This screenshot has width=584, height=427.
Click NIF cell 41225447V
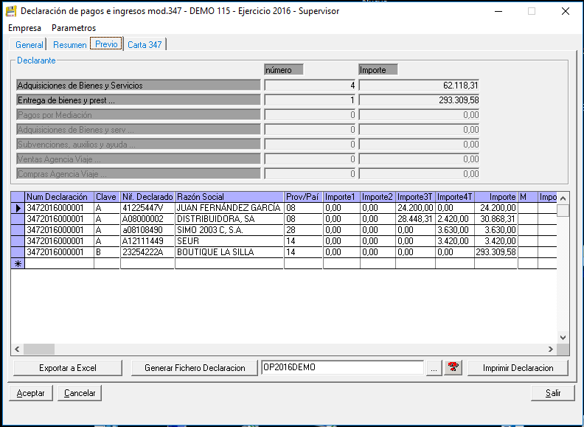[147, 207]
